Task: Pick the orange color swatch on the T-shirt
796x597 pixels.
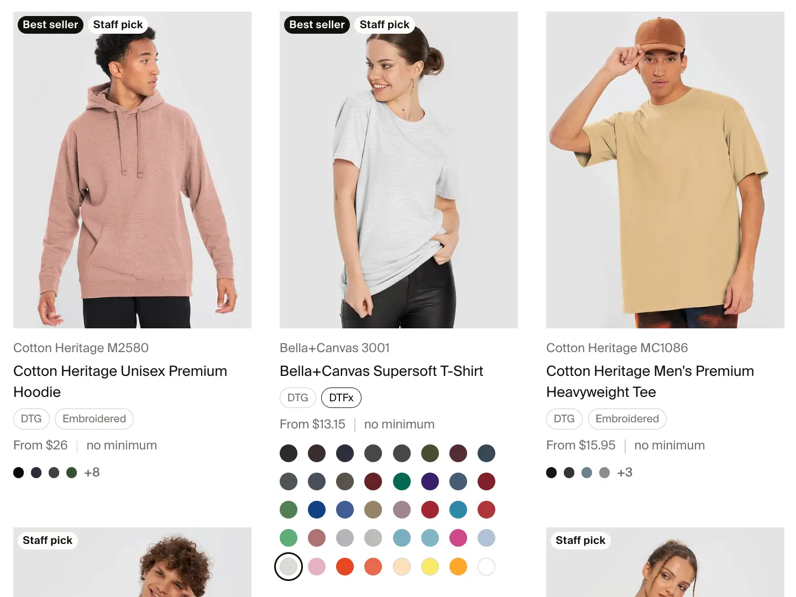Action: (458, 566)
